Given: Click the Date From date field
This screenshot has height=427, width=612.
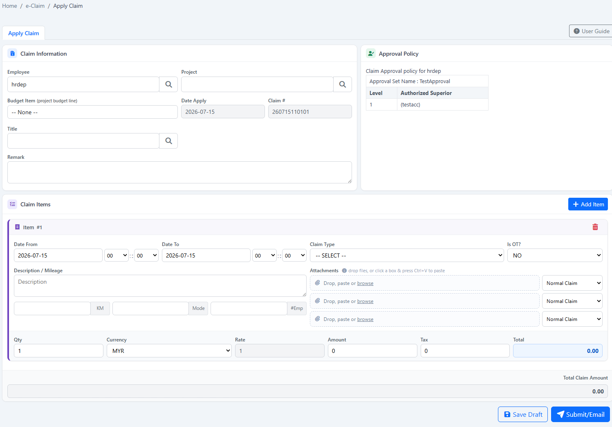Looking at the screenshot, I should 58,255.
